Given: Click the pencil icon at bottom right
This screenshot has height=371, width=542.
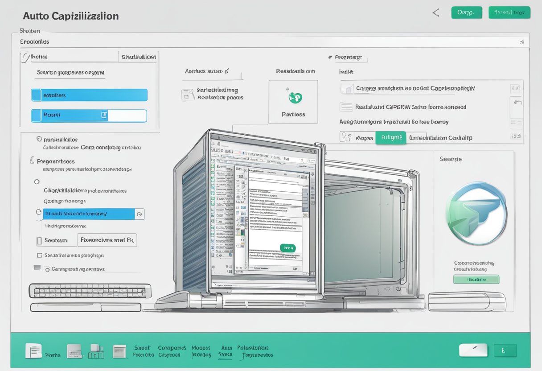Looking at the screenshot, I should pos(473,350).
